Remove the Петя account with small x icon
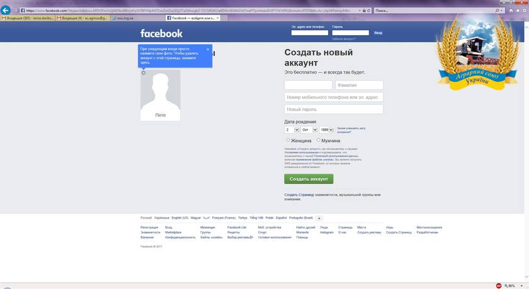 point(144,73)
